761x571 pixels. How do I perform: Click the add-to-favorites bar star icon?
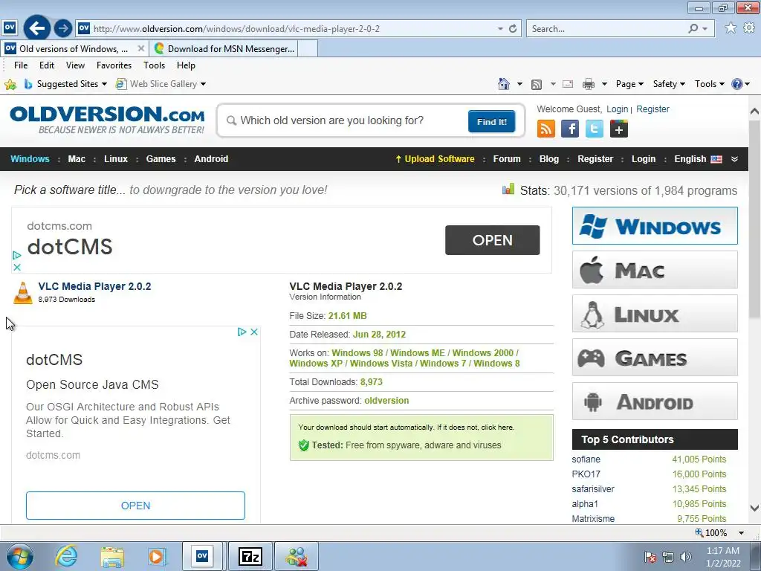[10, 85]
